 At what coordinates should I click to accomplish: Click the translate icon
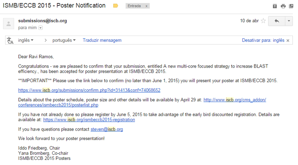(x=10, y=40)
